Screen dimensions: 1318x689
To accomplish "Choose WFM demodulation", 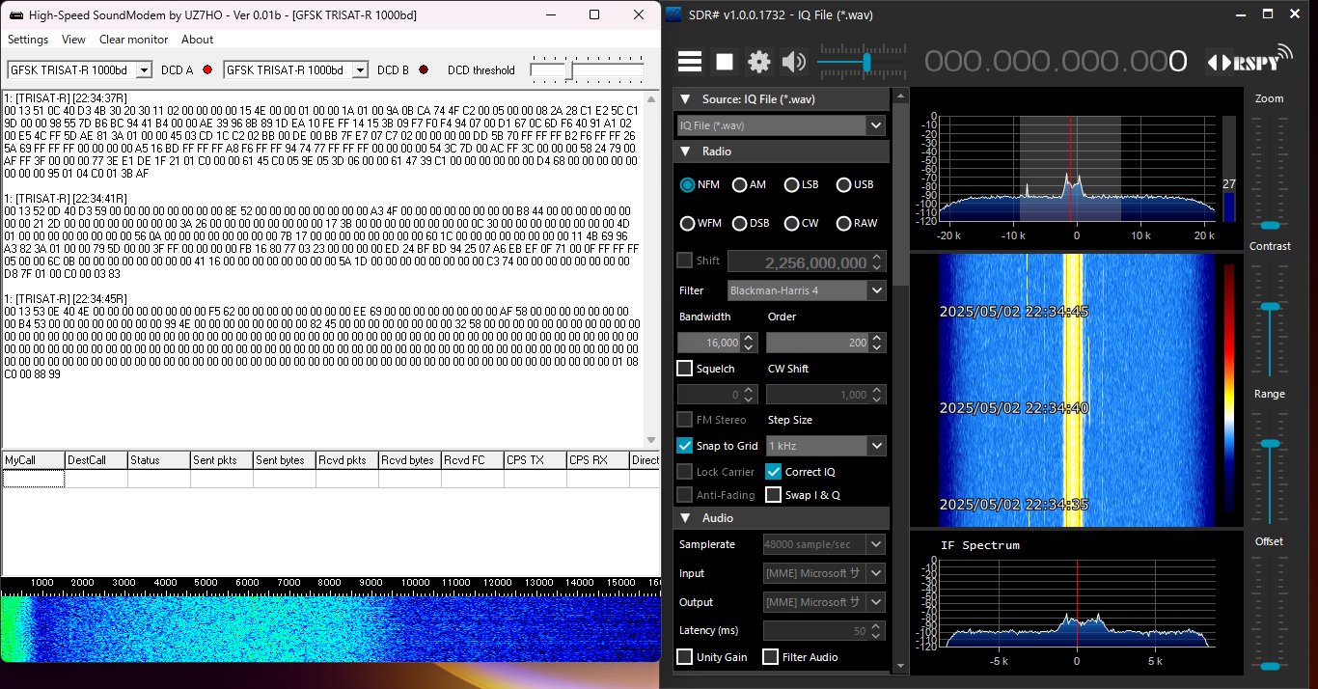I will (687, 223).
